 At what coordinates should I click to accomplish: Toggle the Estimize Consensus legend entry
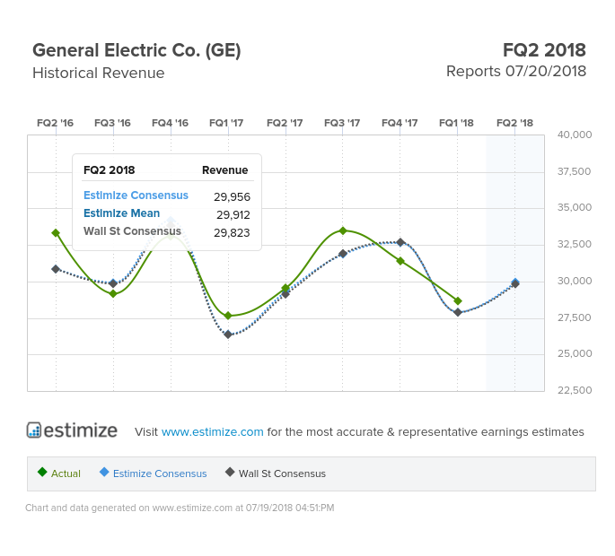[x=153, y=473]
